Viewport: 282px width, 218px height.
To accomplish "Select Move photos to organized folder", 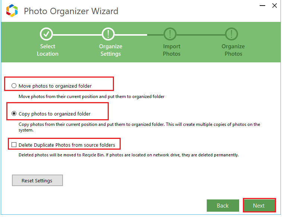I will pos(14,86).
